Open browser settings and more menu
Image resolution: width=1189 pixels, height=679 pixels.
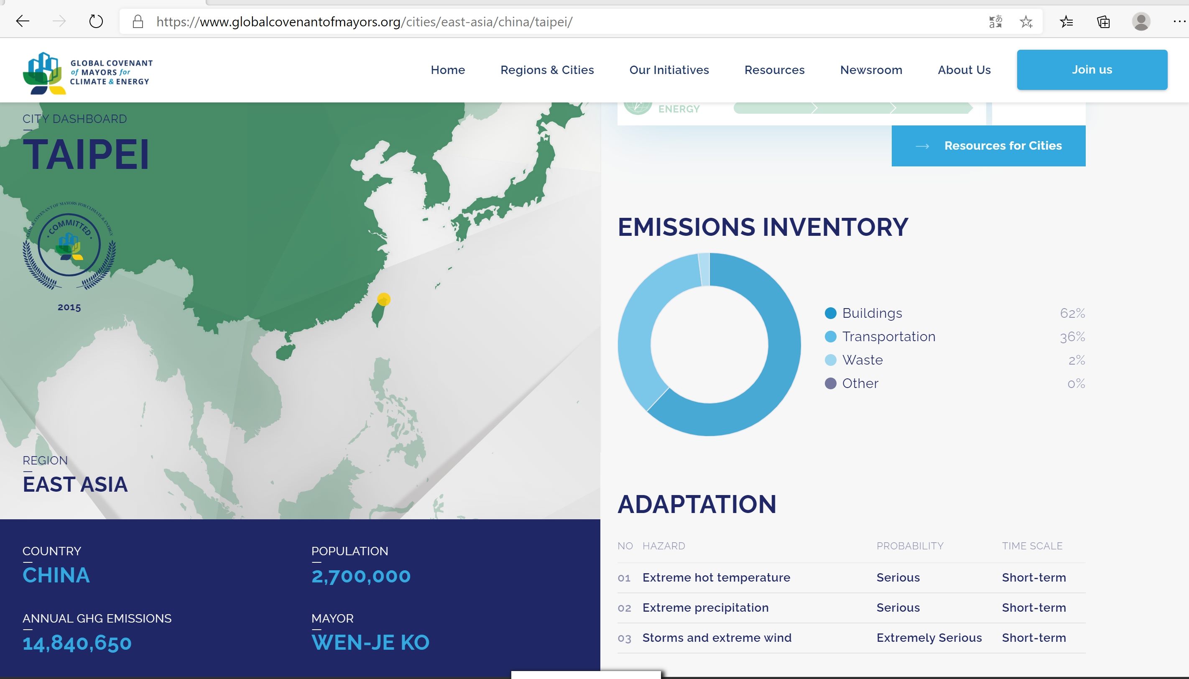pos(1178,21)
